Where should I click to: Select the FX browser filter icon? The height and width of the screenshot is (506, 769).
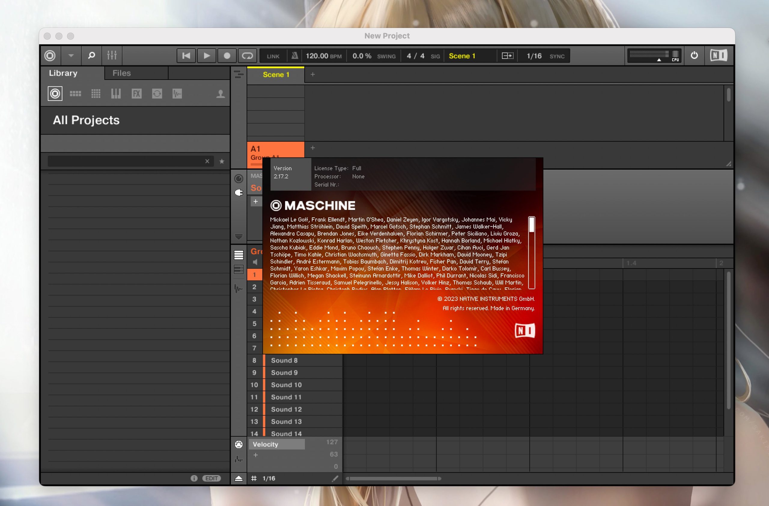coord(137,94)
